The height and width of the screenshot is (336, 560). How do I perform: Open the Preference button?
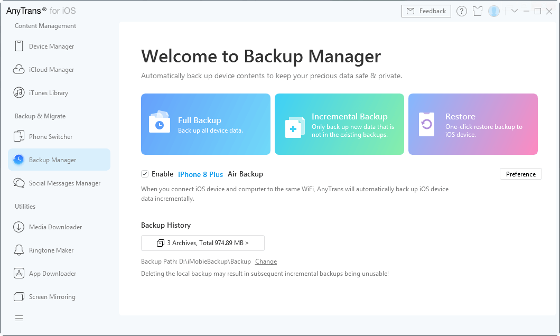521,174
